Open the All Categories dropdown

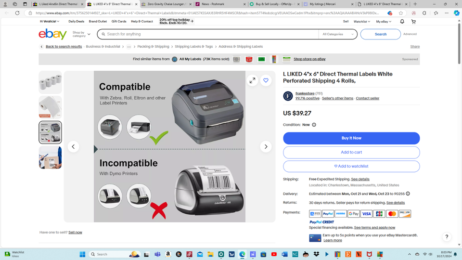[x=338, y=34]
